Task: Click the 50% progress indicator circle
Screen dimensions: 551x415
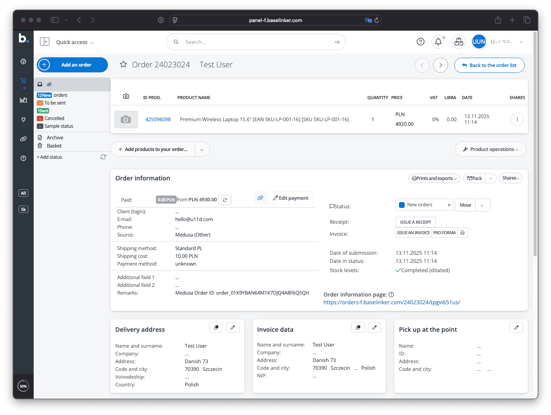Action: pyautogui.click(x=23, y=386)
